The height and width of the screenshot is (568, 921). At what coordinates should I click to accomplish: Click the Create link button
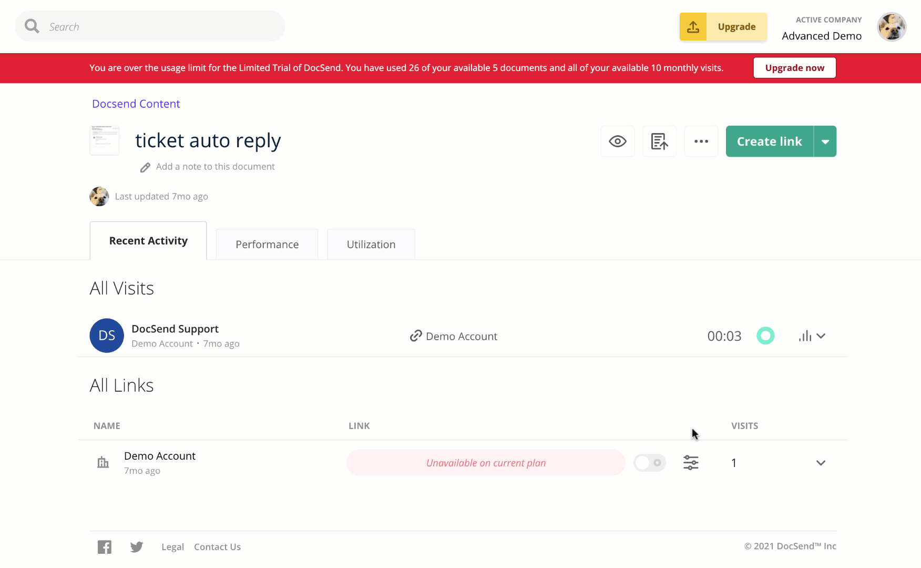point(770,141)
